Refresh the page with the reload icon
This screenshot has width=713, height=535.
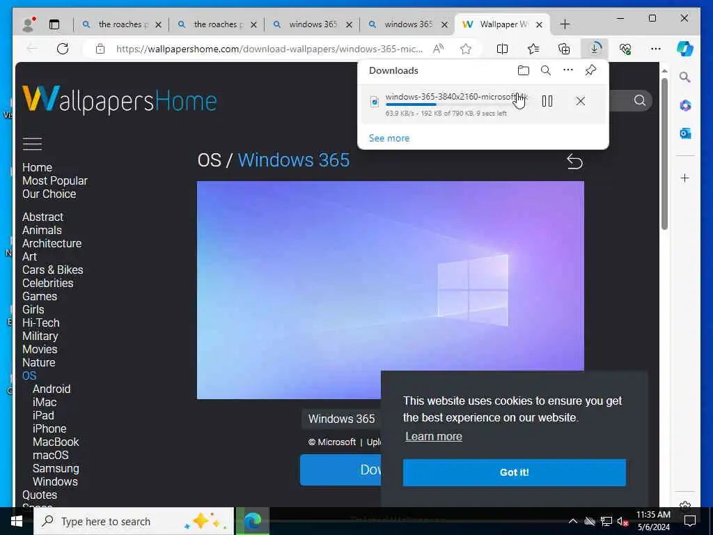pos(63,49)
